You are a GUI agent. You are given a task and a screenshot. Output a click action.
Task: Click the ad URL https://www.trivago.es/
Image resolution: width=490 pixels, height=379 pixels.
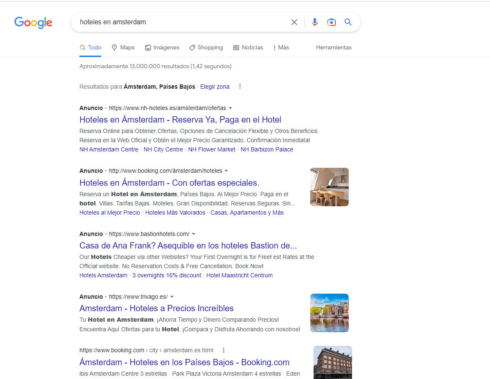[138, 297]
